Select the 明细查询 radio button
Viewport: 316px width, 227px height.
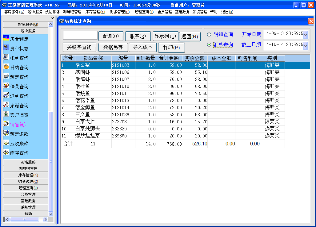point(209,35)
